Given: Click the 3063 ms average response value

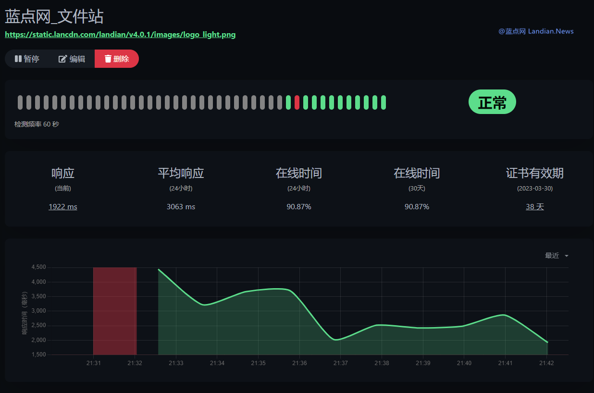Looking at the screenshot, I should tap(181, 206).
